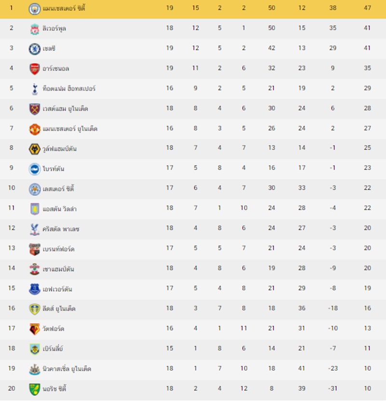Viewport: 386px width, 405px height.
Task: Click the West Ham United crest
Action: click(x=34, y=109)
